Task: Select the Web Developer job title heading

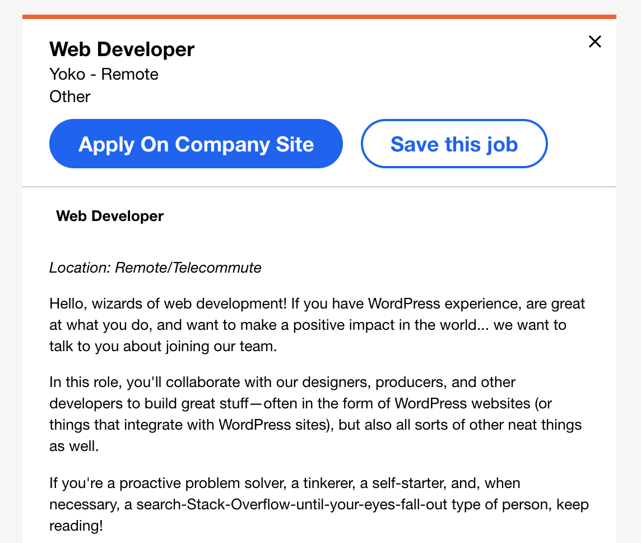Action: click(x=122, y=49)
